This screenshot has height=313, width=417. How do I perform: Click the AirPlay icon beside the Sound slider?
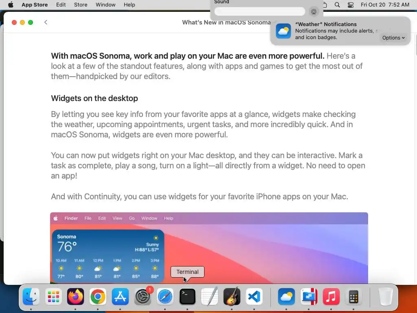(x=314, y=11)
